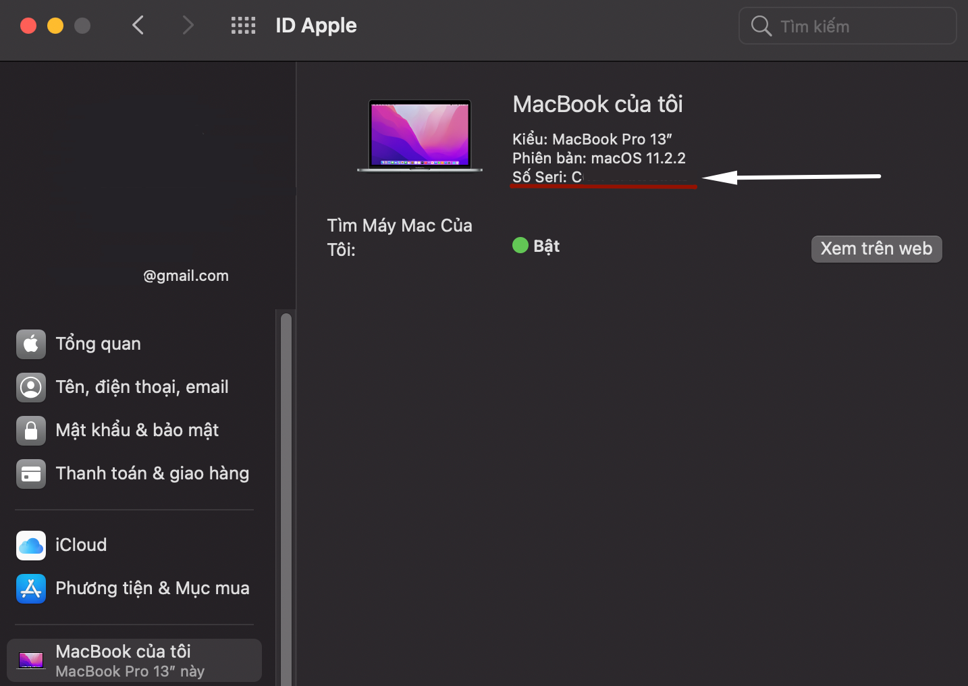Click the red close window button

[28, 26]
